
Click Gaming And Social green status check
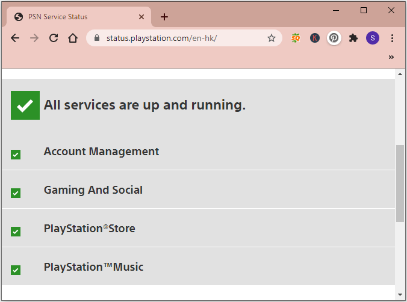16,193
